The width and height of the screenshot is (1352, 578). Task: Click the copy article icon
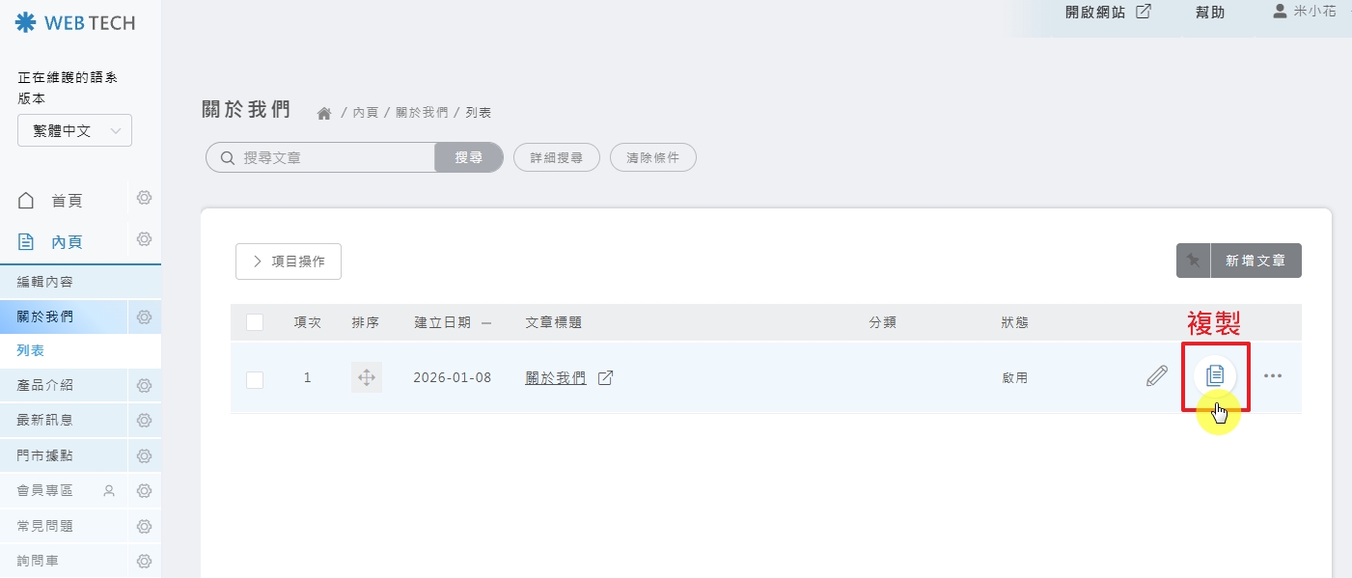coord(1214,375)
